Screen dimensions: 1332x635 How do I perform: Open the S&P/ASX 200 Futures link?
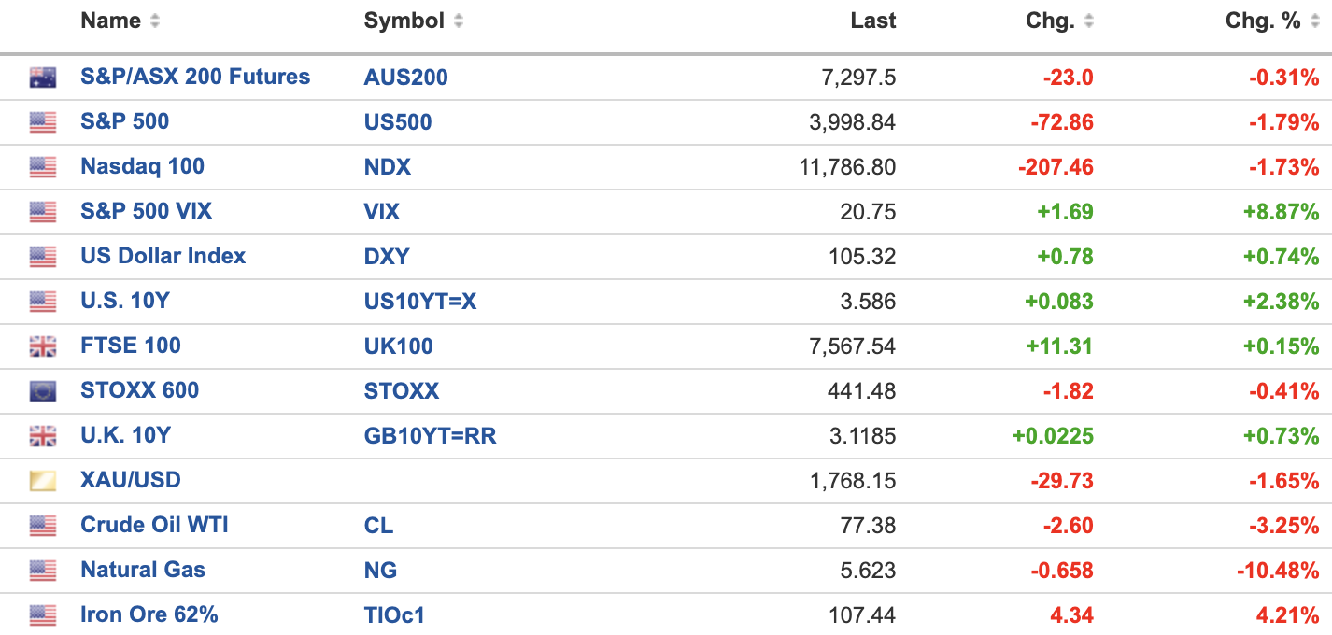click(195, 78)
